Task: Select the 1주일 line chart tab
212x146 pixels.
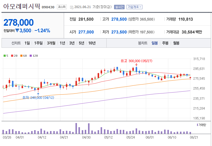Action: pos(38,43)
